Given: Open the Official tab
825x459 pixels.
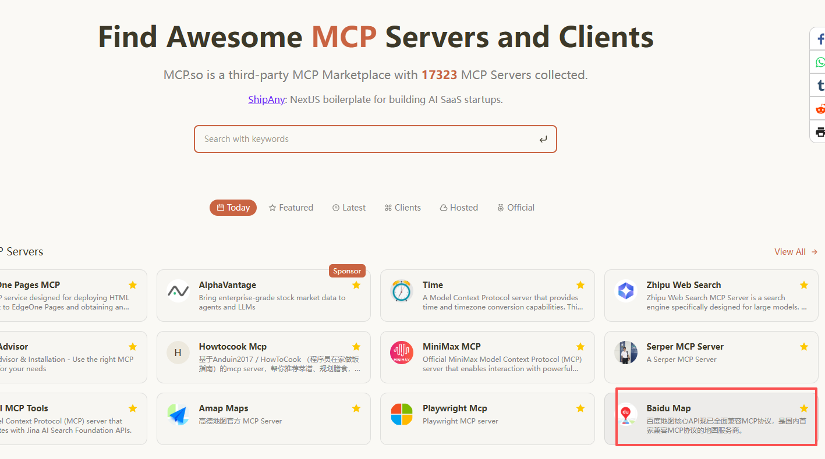Looking at the screenshot, I should click(x=515, y=208).
